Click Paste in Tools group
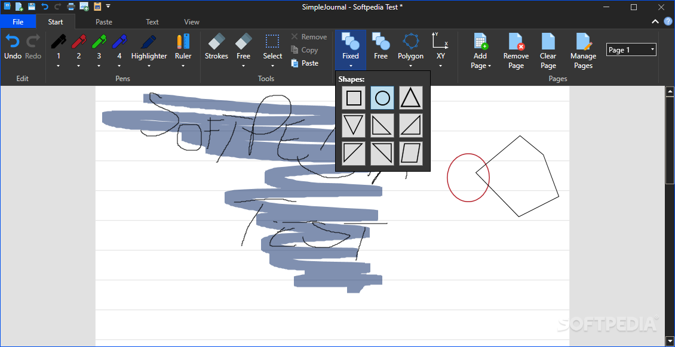Screen dimensions: 675x347 click(305, 63)
